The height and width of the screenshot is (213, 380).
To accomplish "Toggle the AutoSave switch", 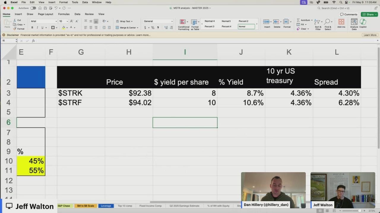I will [x=33, y=8].
